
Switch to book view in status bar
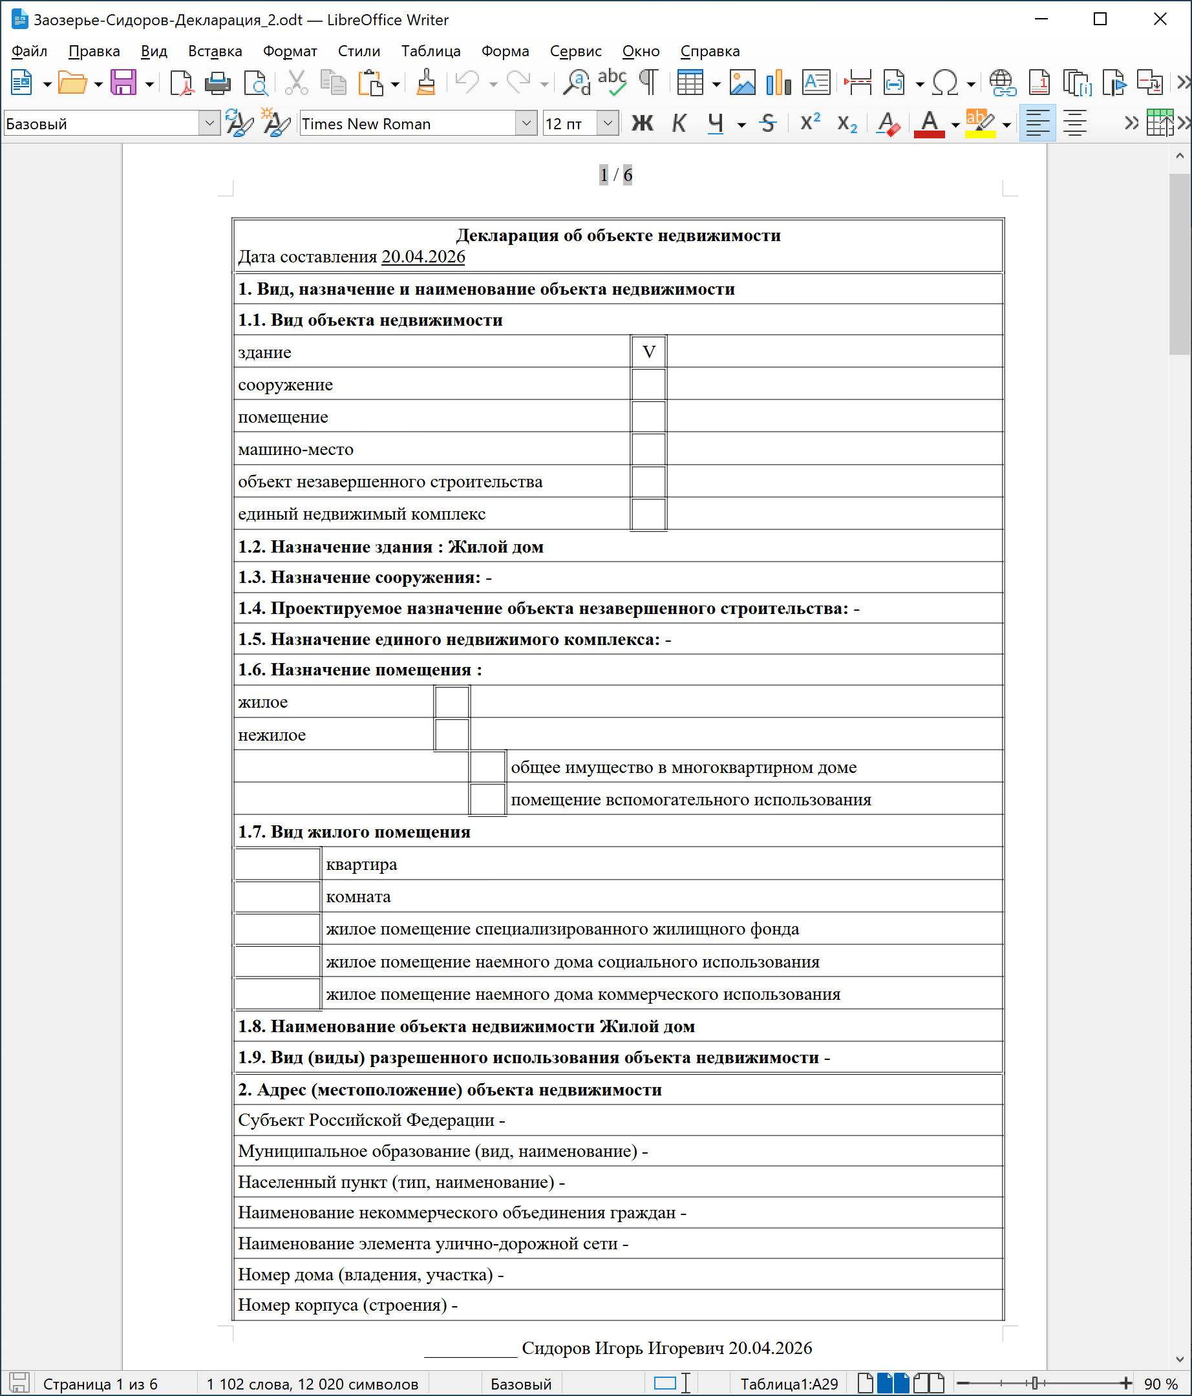pyautogui.click(x=928, y=1383)
